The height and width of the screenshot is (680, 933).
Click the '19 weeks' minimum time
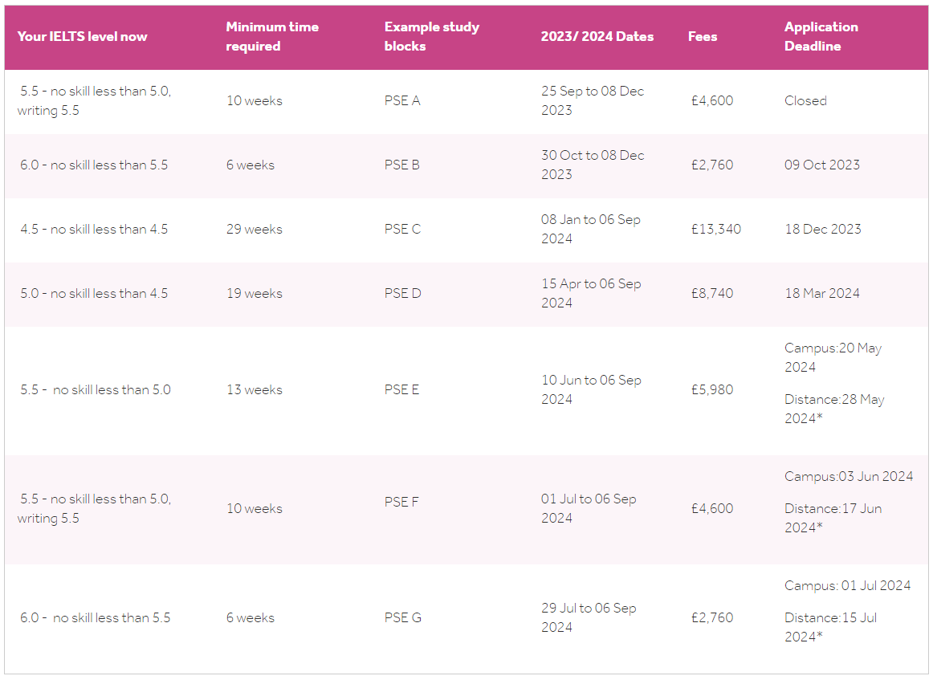(x=254, y=293)
